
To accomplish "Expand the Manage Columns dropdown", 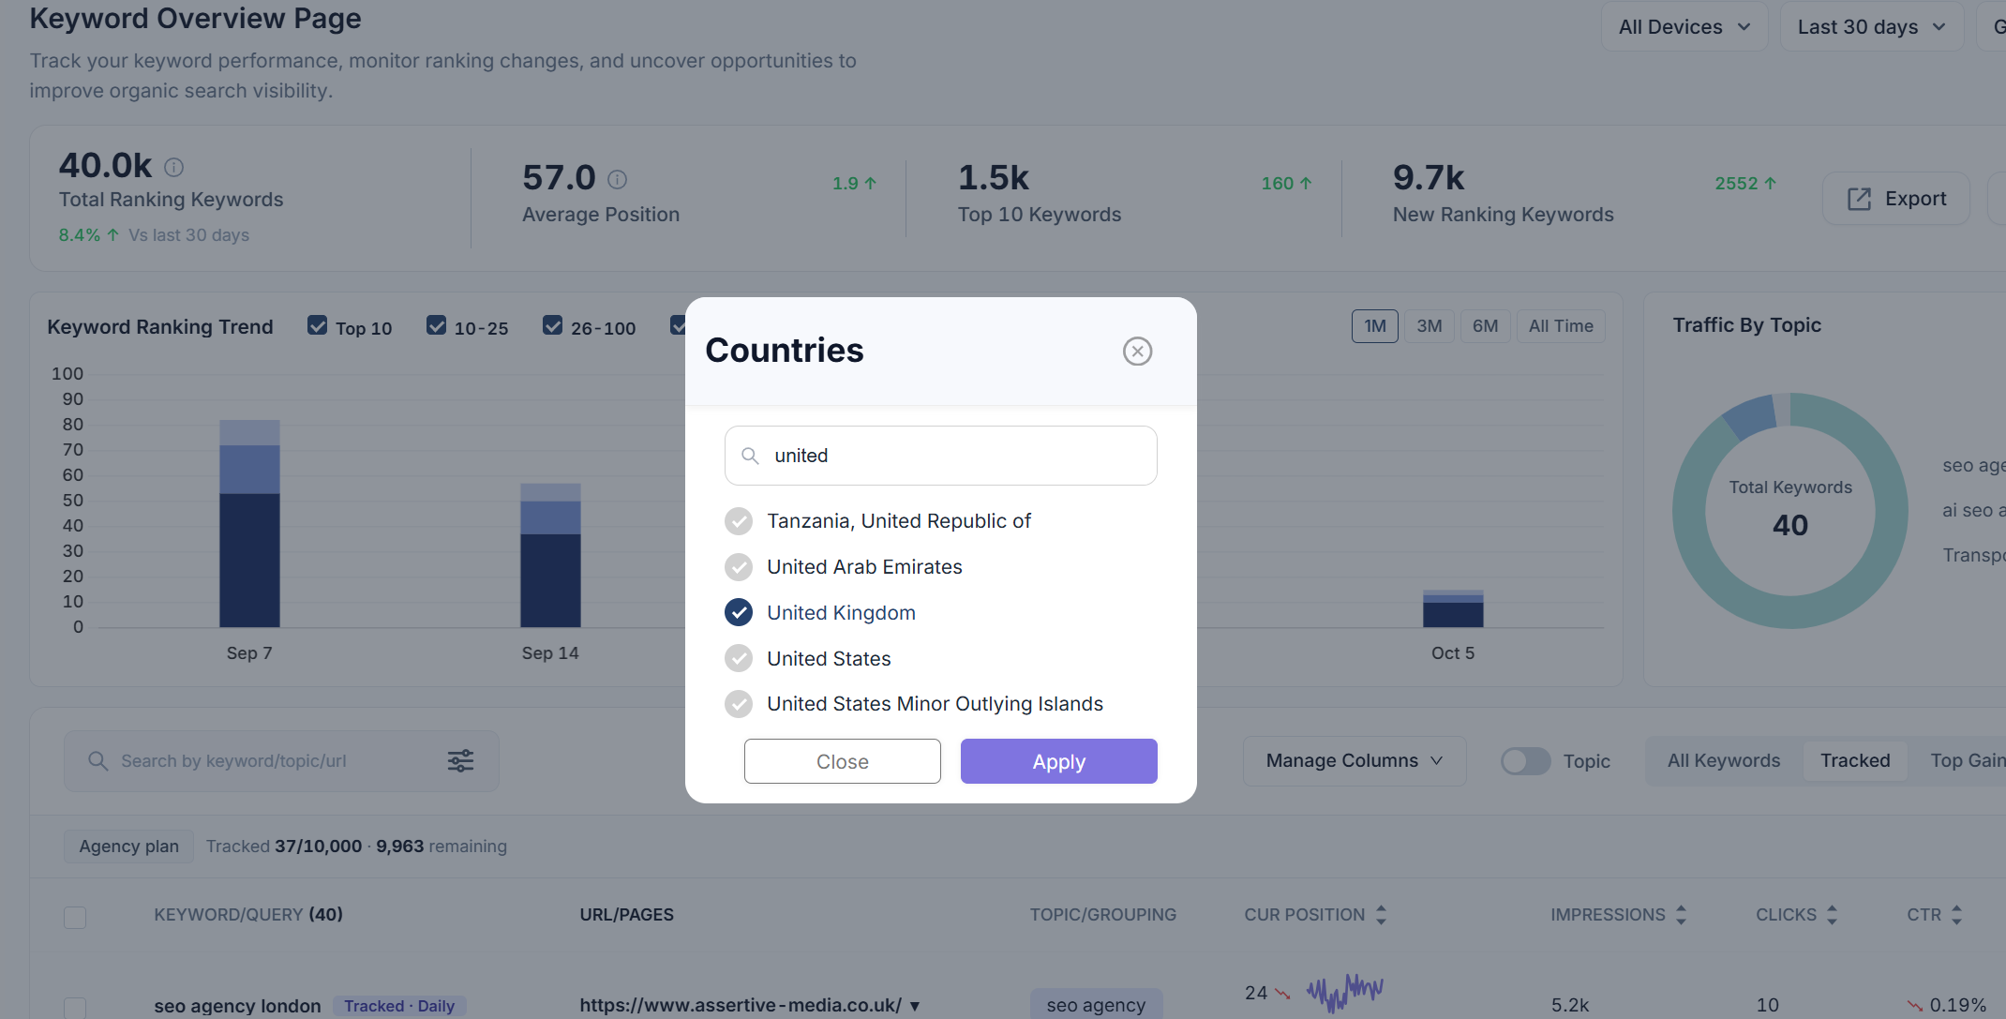I will 1355,761.
